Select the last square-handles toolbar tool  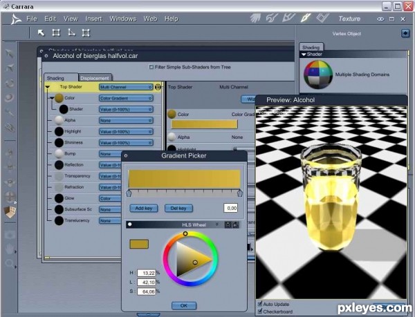pos(86,32)
